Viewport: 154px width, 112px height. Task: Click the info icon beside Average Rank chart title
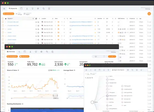click(x=74, y=70)
